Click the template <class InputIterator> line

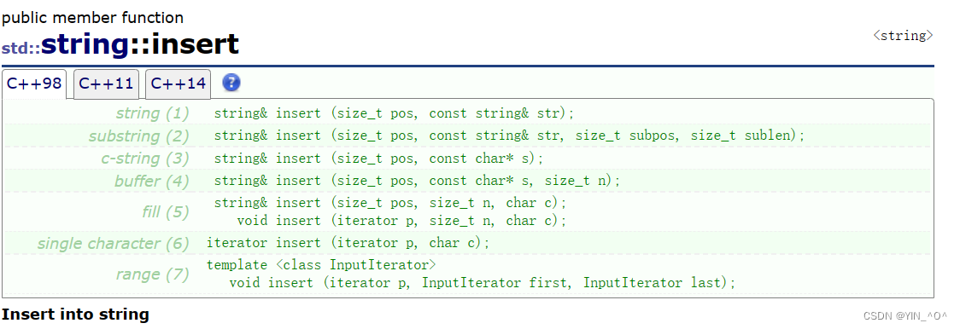(321, 265)
